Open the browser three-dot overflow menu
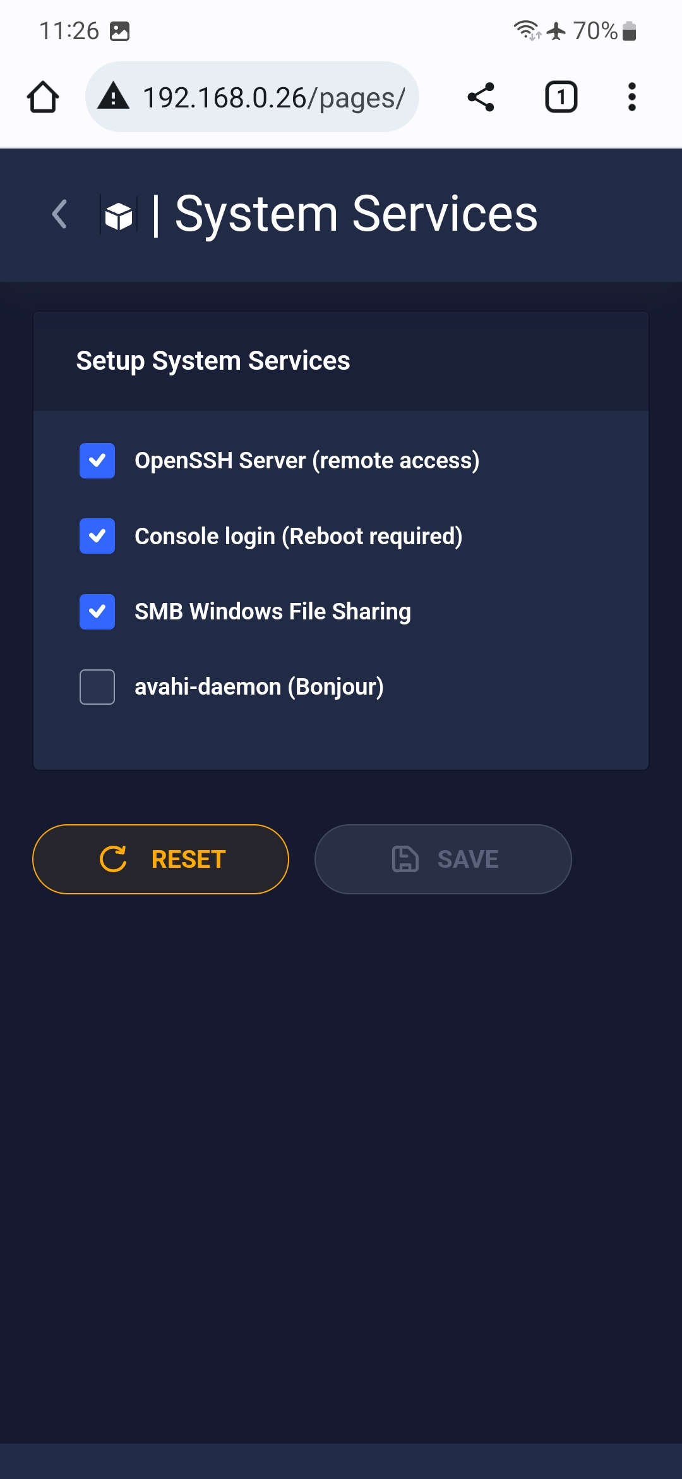 [x=631, y=97]
